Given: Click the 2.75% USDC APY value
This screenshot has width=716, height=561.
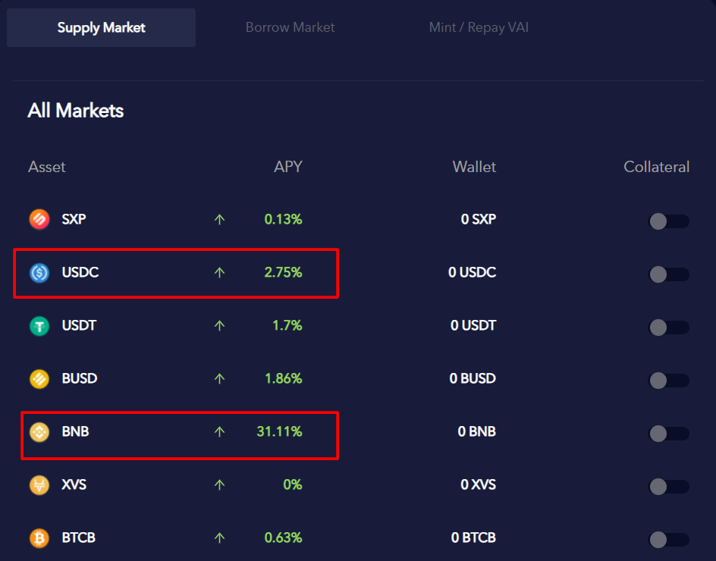Looking at the screenshot, I should point(283,272).
